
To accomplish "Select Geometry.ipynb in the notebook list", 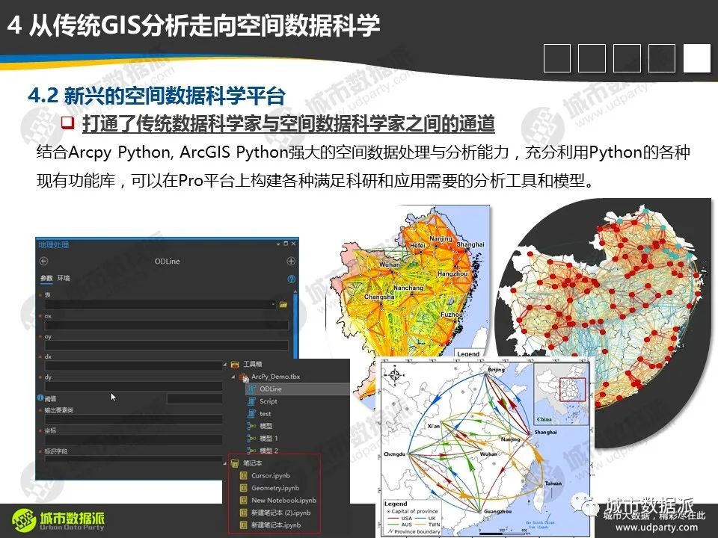I will tap(274, 488).
